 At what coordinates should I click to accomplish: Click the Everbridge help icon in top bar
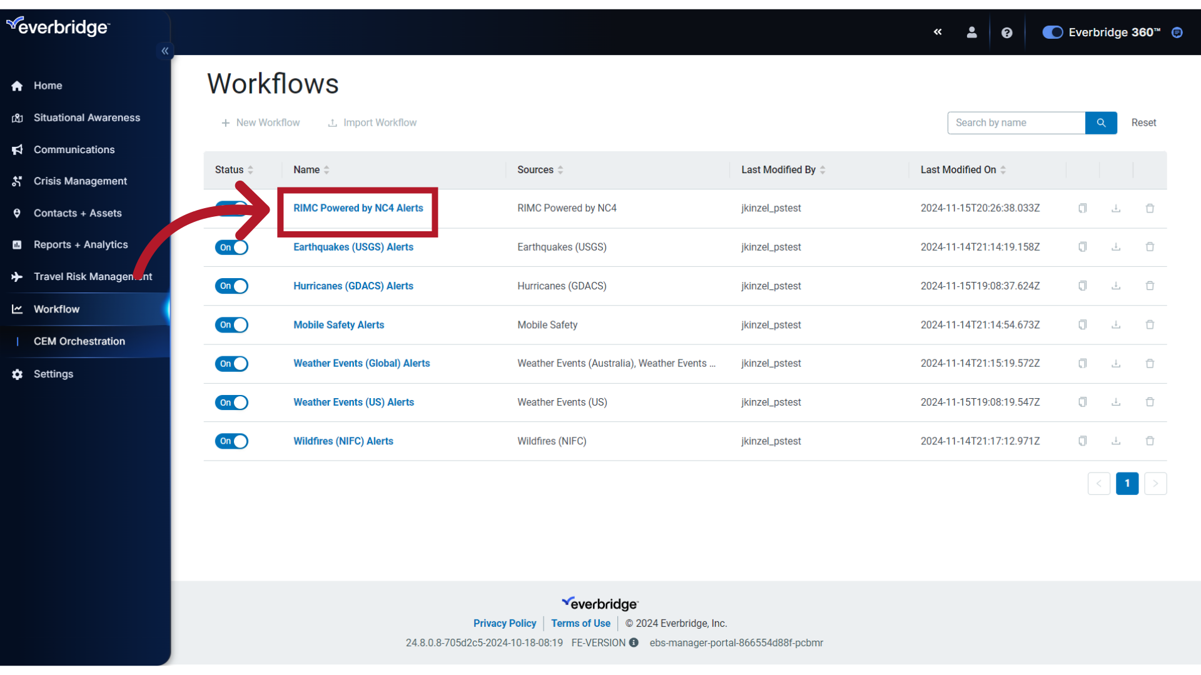point(1005,32)
